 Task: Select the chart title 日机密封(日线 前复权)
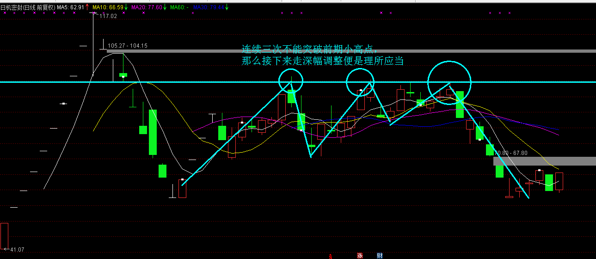click(x=28, y=7)
